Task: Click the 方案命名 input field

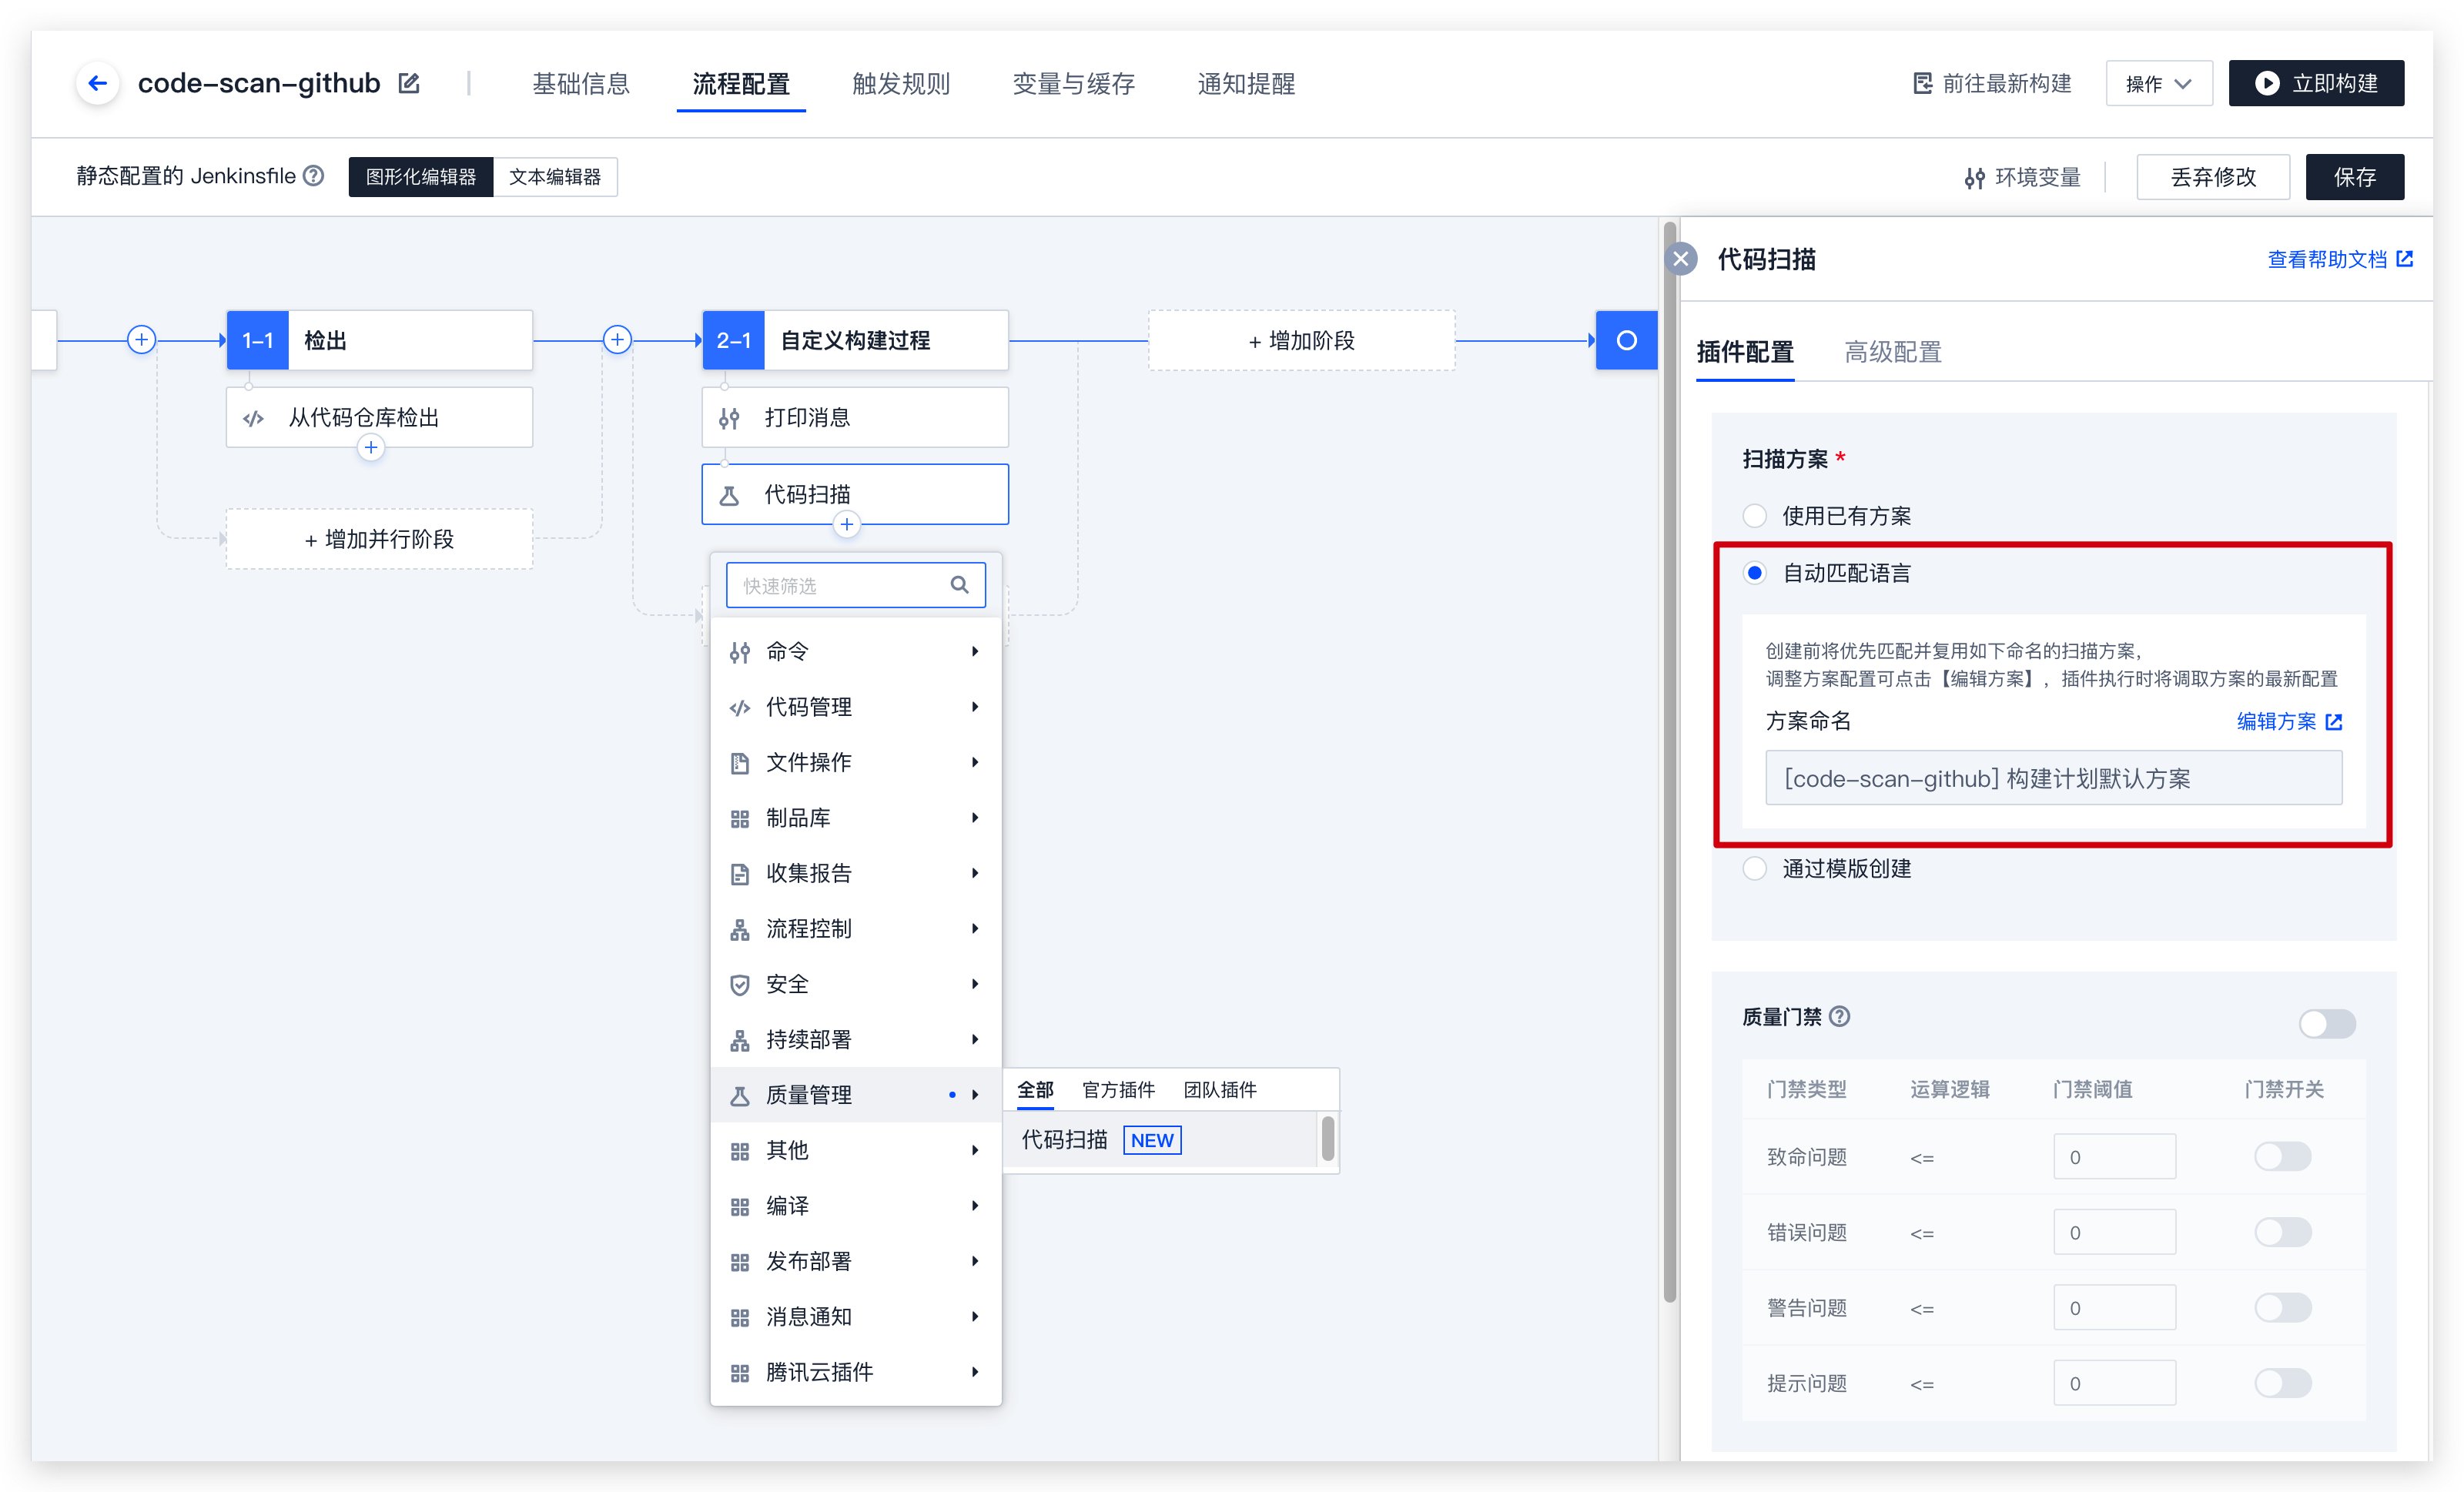Action: pyautogui.click(x=2054, y=778)
